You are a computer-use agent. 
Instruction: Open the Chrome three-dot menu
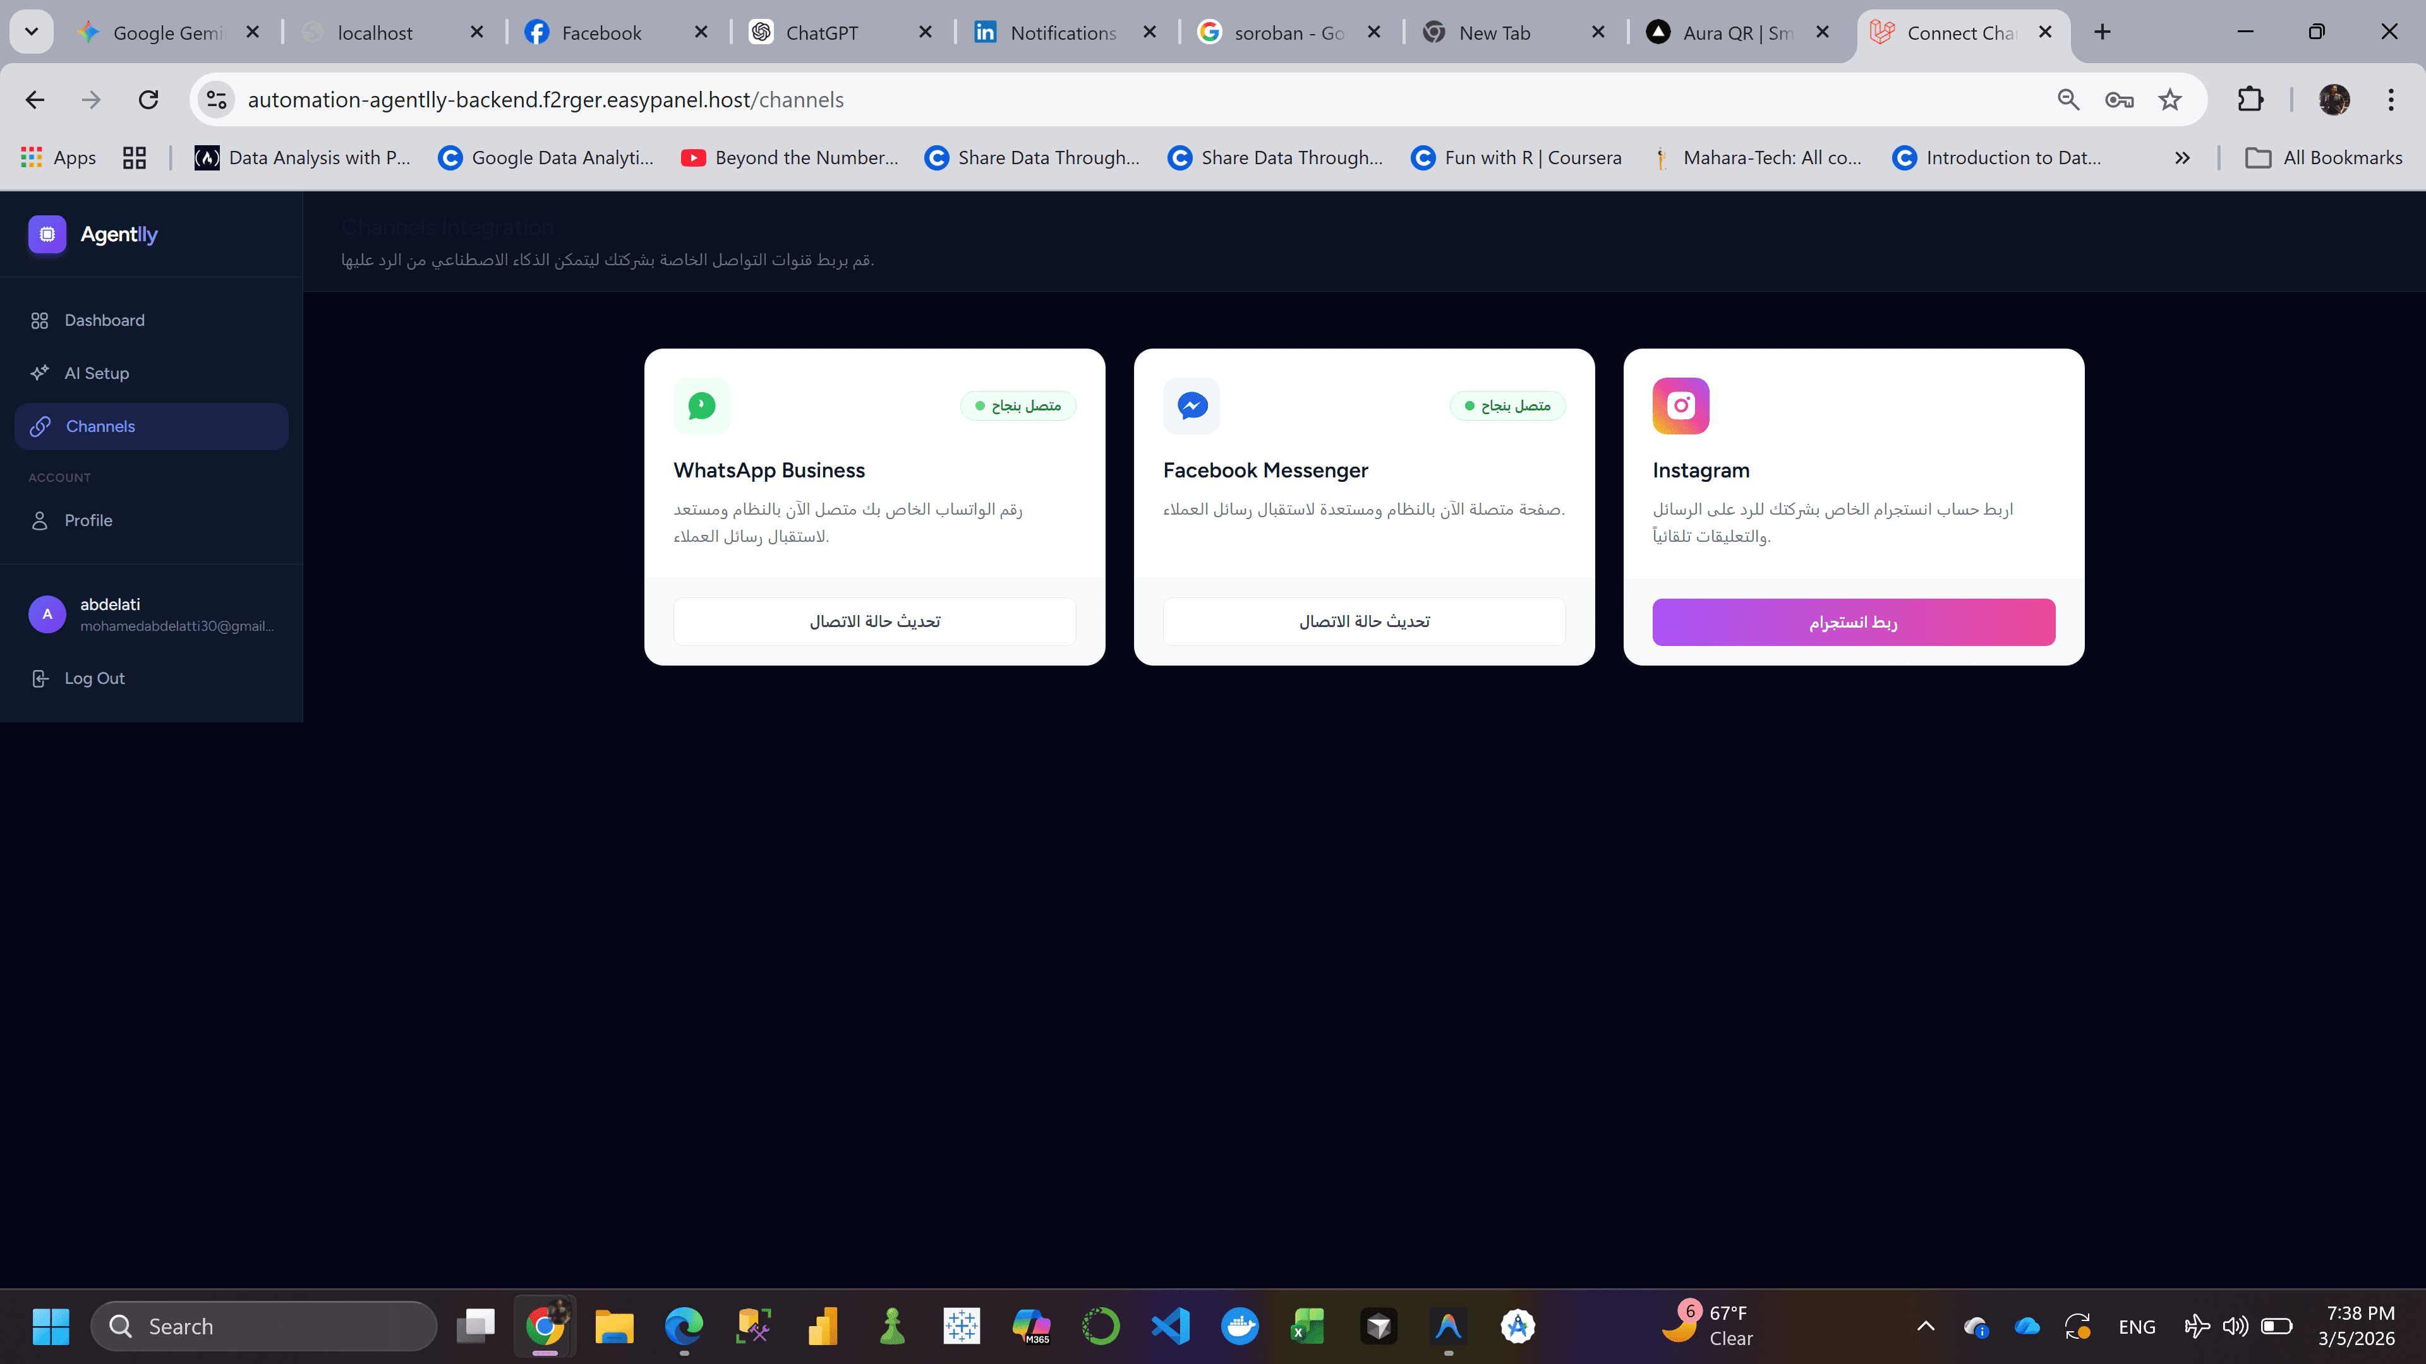2391,100
